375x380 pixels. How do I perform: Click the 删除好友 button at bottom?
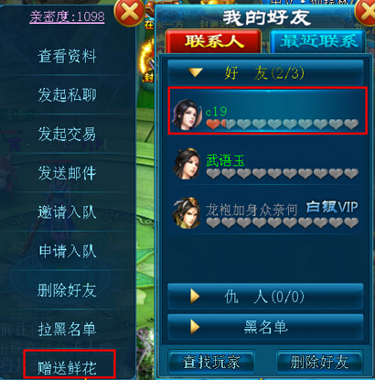(x=319, y=363)
